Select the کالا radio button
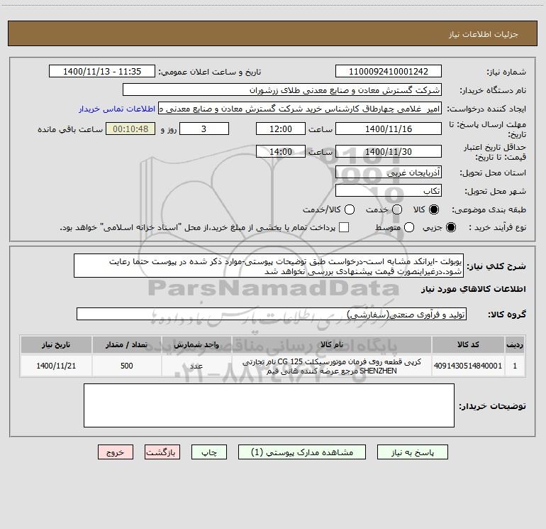The image size is (546, 529). point(434,209)
